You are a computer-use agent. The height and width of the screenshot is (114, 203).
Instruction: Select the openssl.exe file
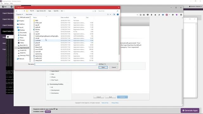(x=39, y=56)
